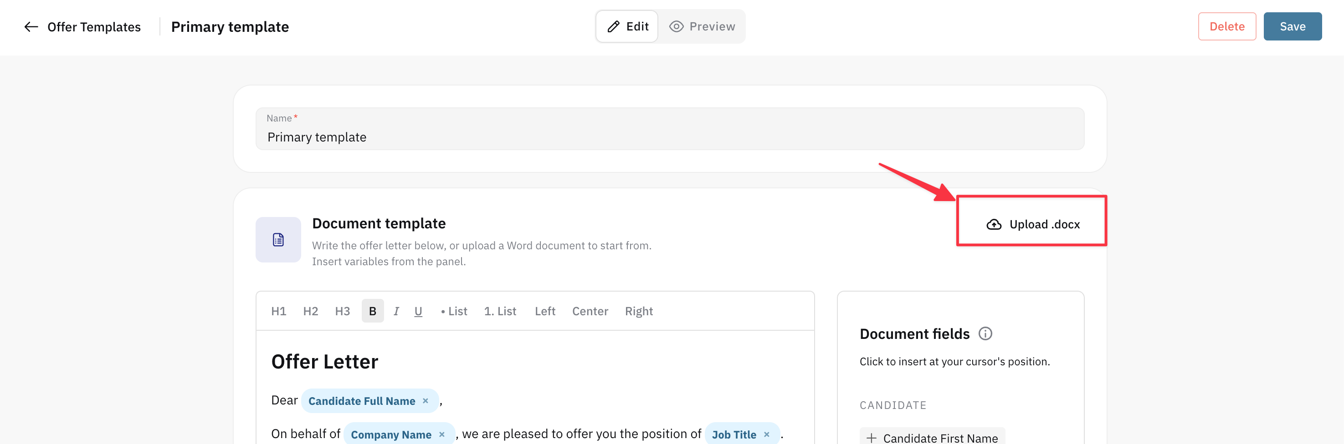Remove the Job Title variable chip
Screen dimensions: 1344x444
pyautogui.click(x=766, y=434)
